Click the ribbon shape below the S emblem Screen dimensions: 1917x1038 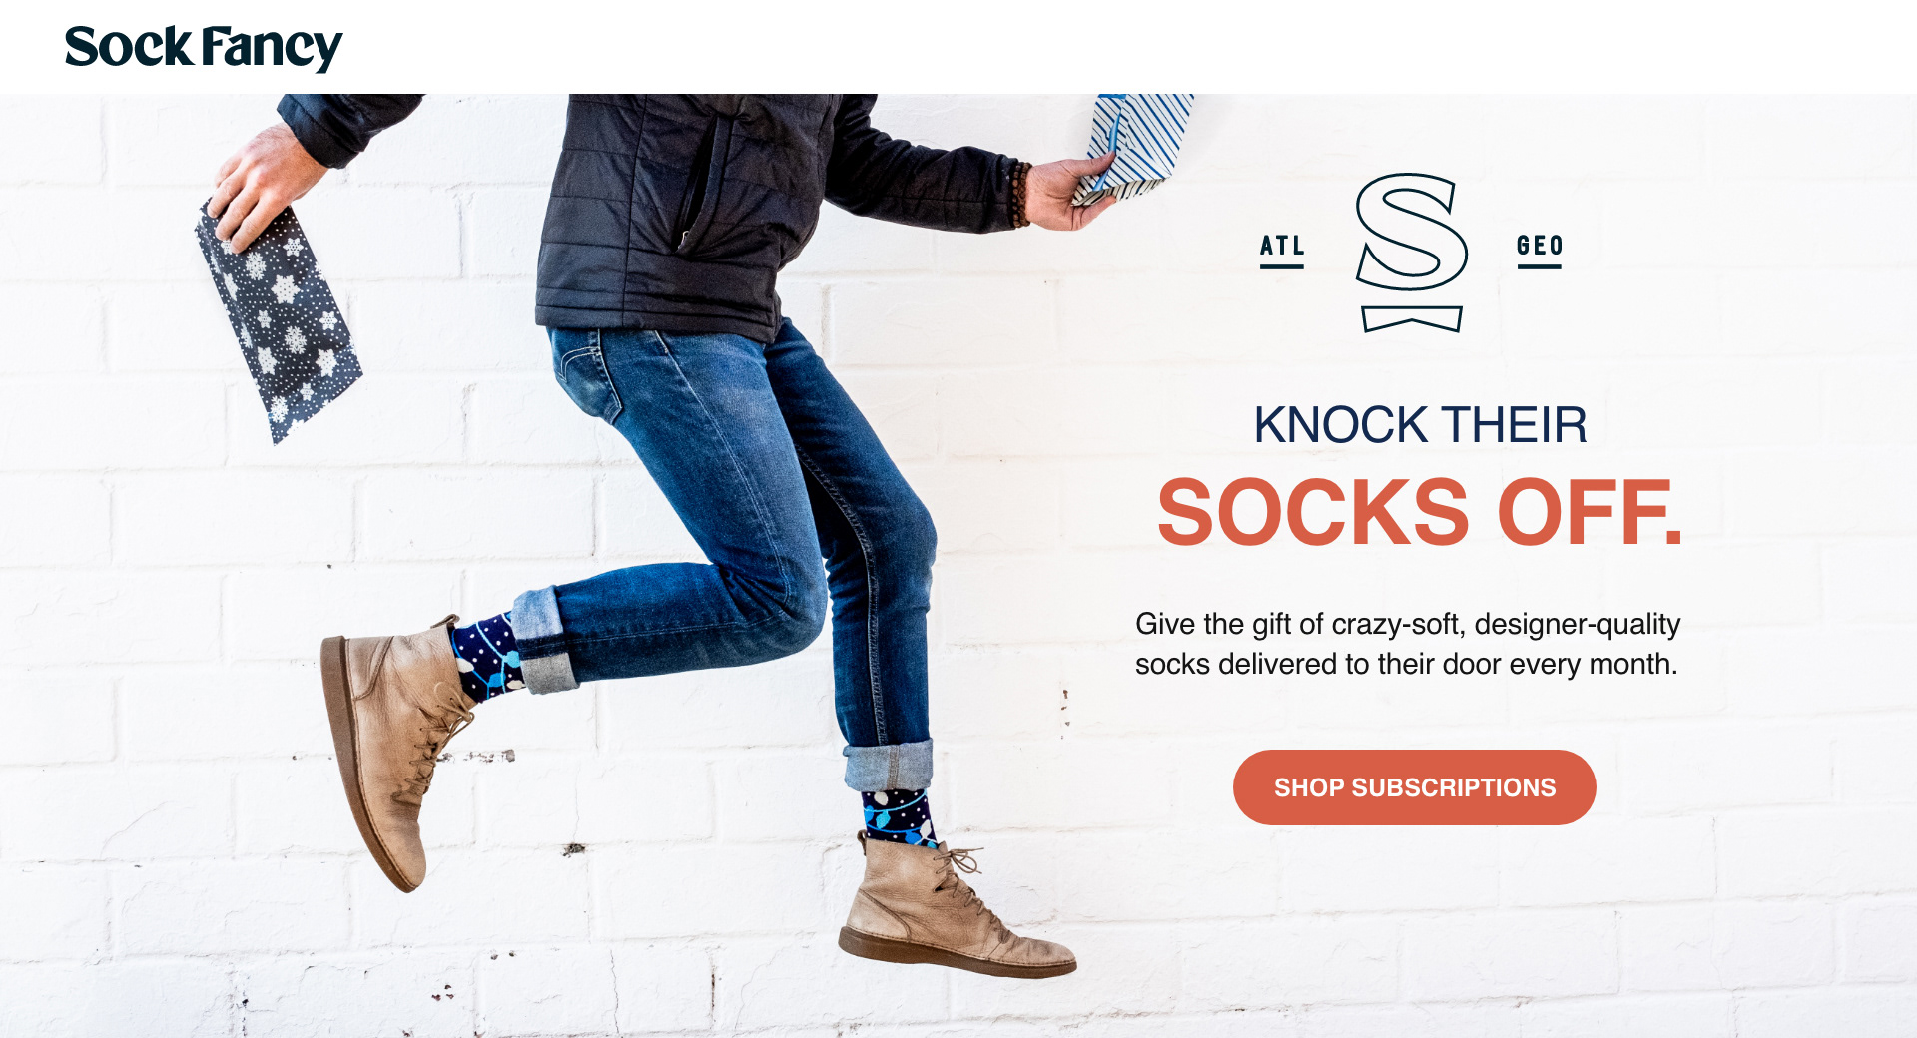tap(1412, 318)
